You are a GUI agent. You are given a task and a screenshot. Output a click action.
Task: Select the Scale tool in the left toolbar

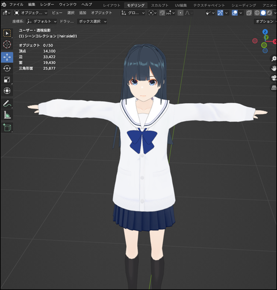pyautogui.click(x=7, y=80)
